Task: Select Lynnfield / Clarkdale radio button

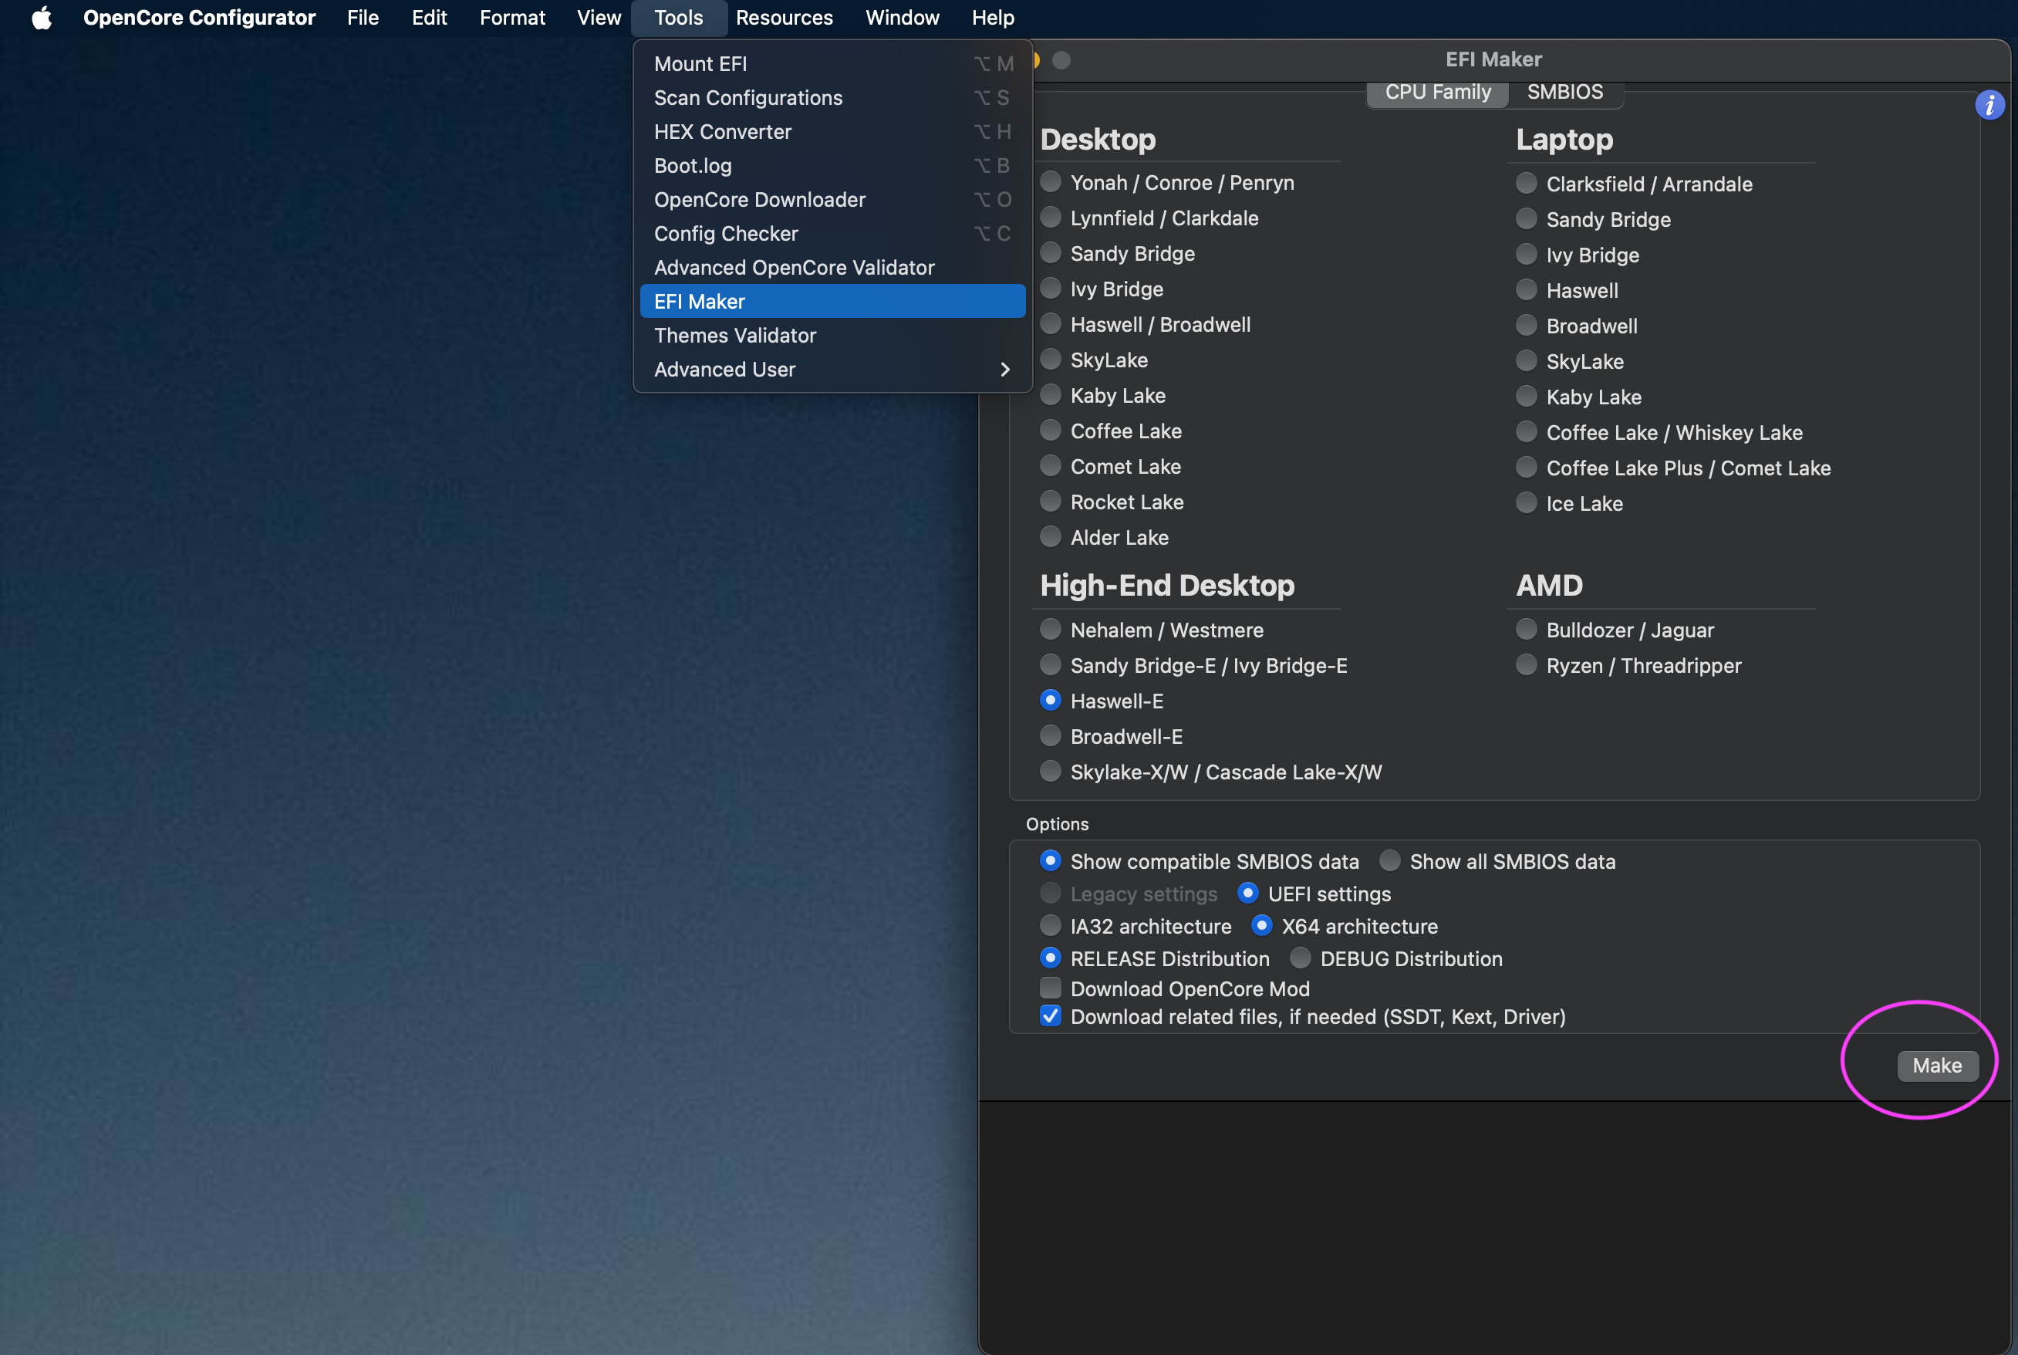Action: (x=1051, y=217)
